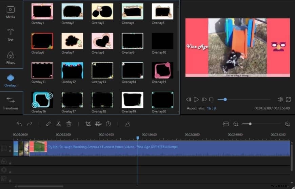
Task: Select Overlay9 thumbnail
Action: click(133, 41)
